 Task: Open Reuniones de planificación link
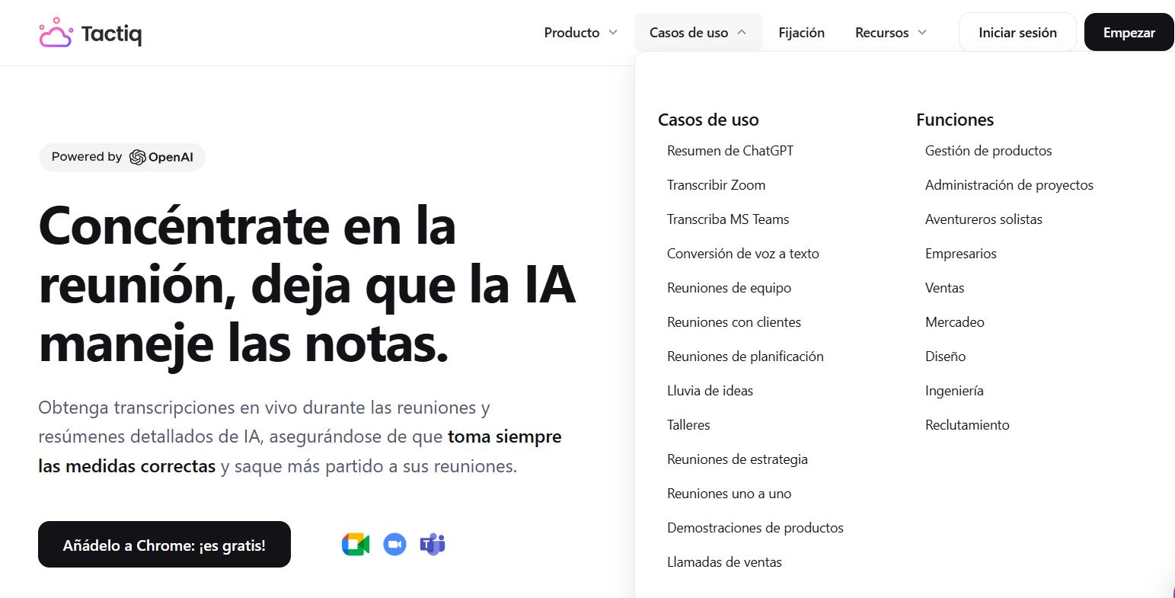point(746,357)
